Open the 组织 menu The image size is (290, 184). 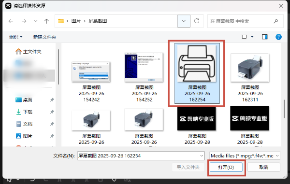[x=16, y=37]
